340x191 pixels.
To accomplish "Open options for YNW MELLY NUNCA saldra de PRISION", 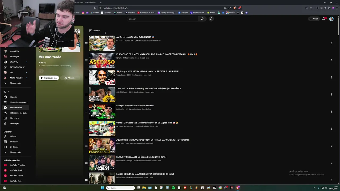I will [331, 77].
